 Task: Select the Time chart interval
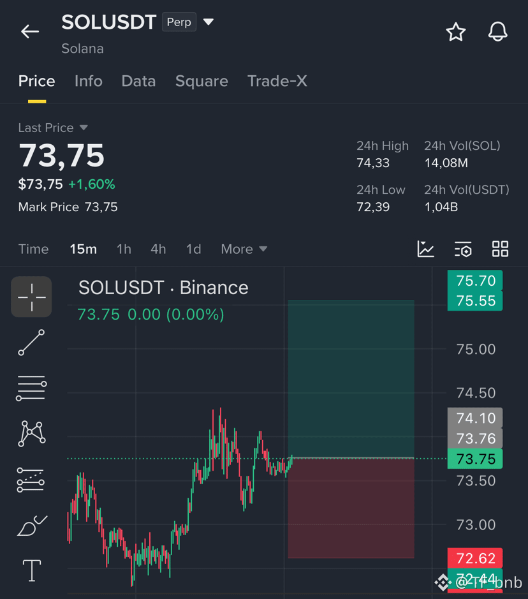pyautogui.click(x=34, y=249)
